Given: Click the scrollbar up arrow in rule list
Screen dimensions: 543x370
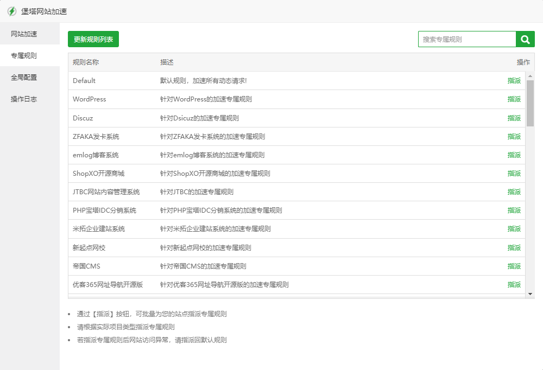Looking at the screenshot, I should [x=530, y=76].
